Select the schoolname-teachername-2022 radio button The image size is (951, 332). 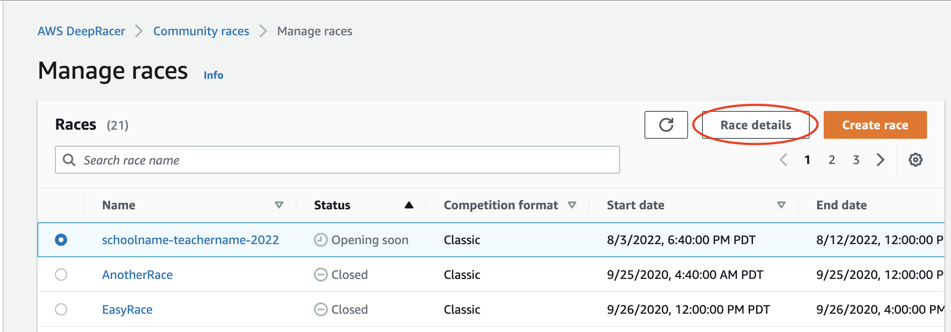(61, 239)
